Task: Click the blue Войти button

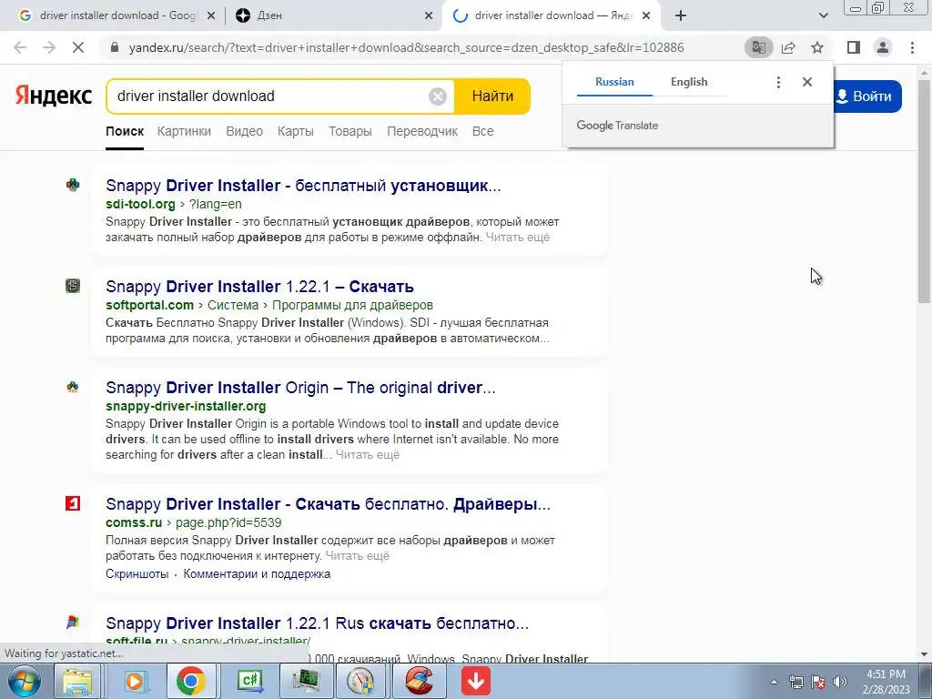Action: tap(866, 96)
